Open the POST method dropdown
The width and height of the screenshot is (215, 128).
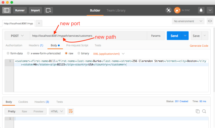(17, 36)
